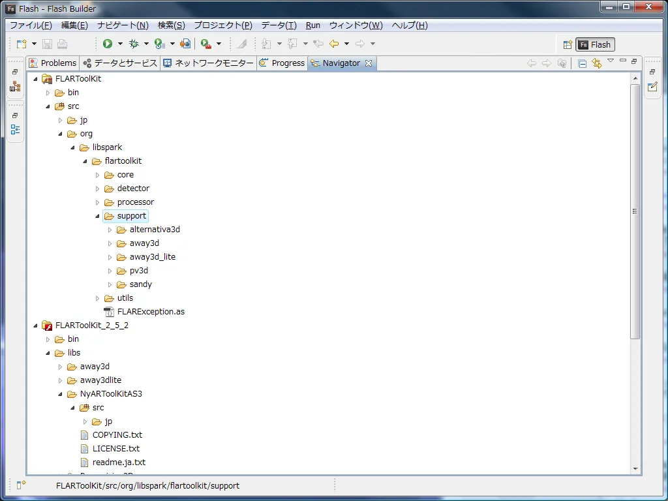
Task: Open the データ(T) menu
Action: (279, 25)
